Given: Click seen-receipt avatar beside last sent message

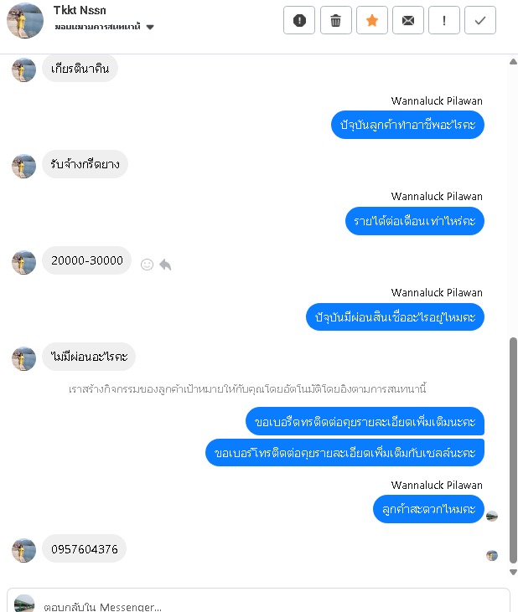Looking at the screenshot, I should (492, 516).
